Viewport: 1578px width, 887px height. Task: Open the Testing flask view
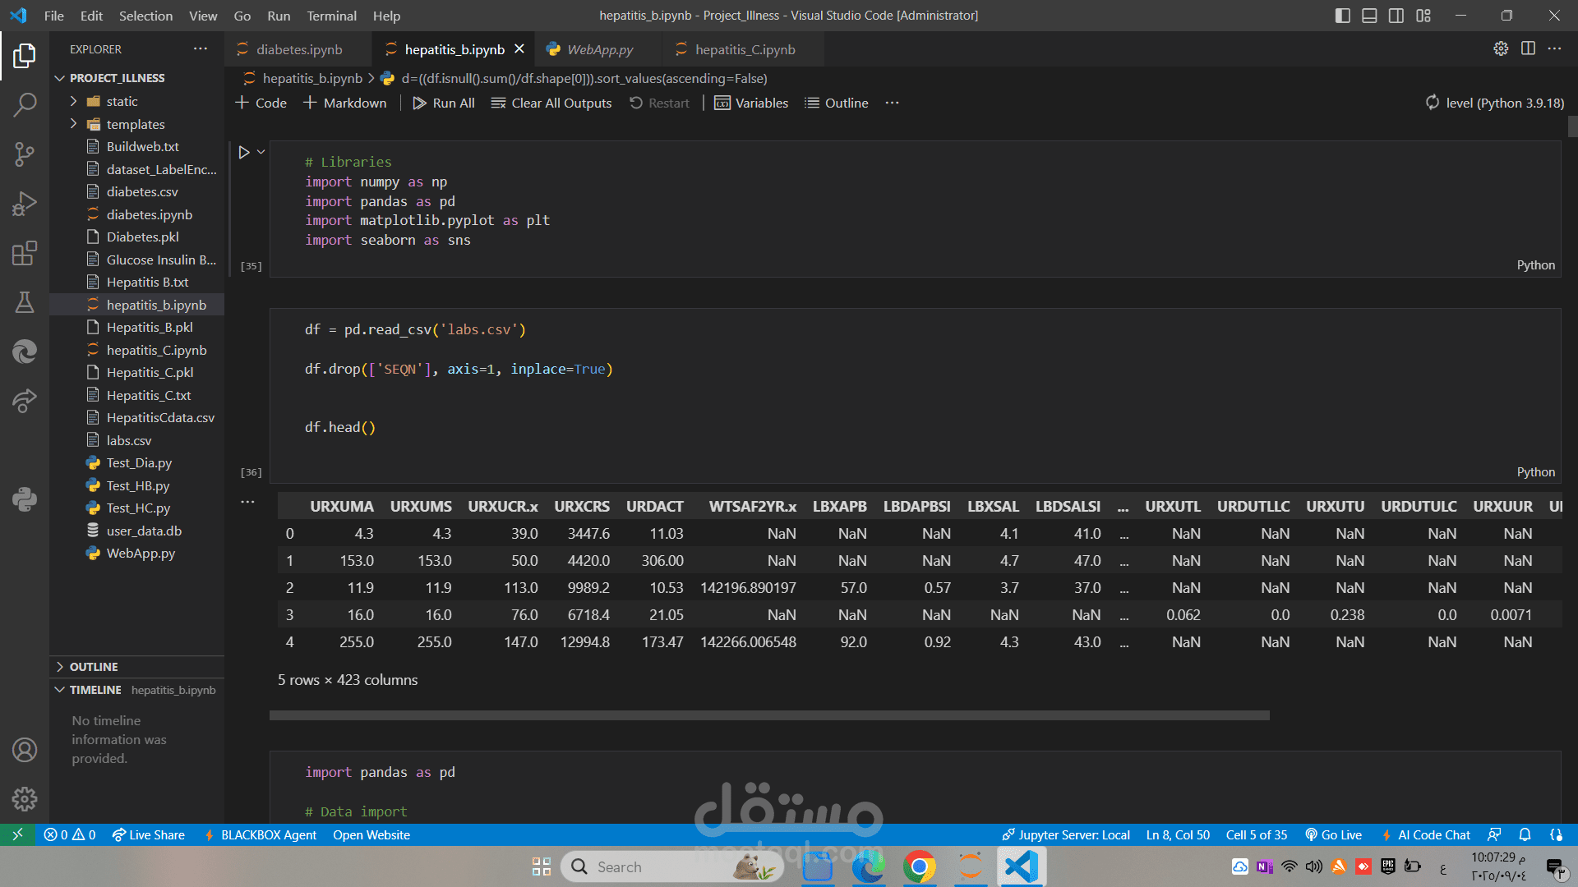[x=25, y=302]
